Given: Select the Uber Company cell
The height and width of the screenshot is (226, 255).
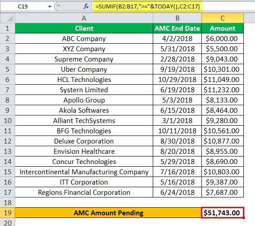Looking at the screenshot, I should pyautogui.click(x=84, y=70).
